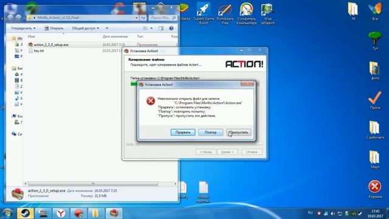Click the RU language indicator in tray
Viewport: 389px width, 219px height.
coord(310,213)
